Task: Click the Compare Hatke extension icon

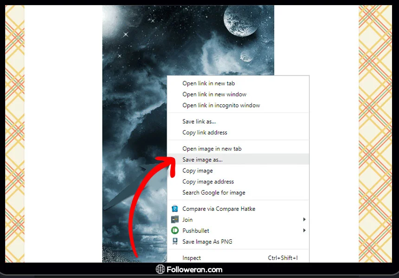Action: coord(175,209)
